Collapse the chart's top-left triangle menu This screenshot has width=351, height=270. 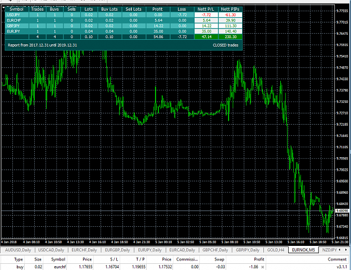[3, 8]
